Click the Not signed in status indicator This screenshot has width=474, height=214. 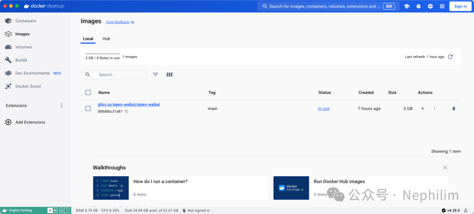196,210
